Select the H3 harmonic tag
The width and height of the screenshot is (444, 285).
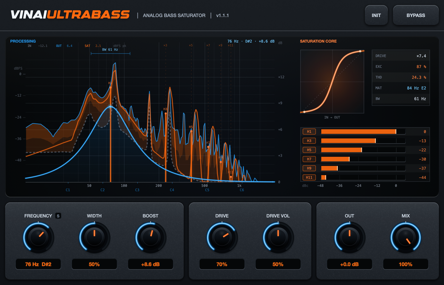click(x=309, y=141)
